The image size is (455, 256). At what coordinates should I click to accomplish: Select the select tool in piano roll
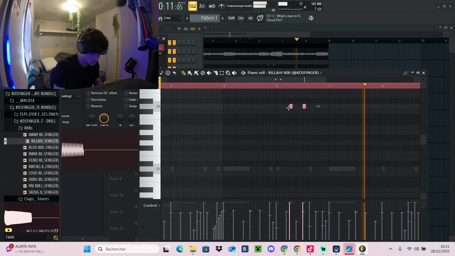coord(222,73)
